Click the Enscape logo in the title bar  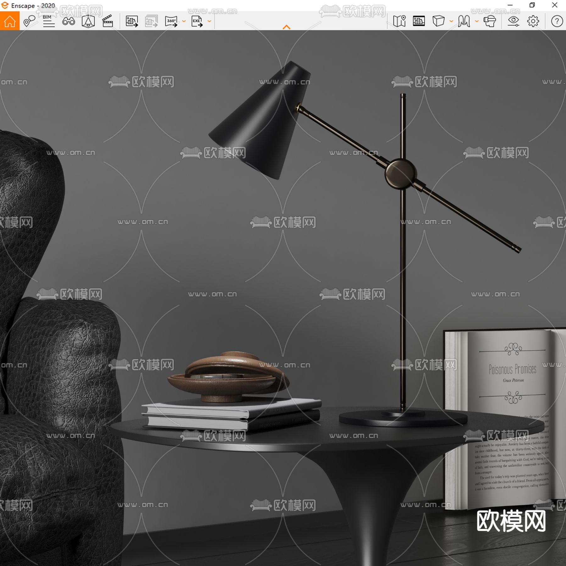pyautogui.click(x=5, y=5)
